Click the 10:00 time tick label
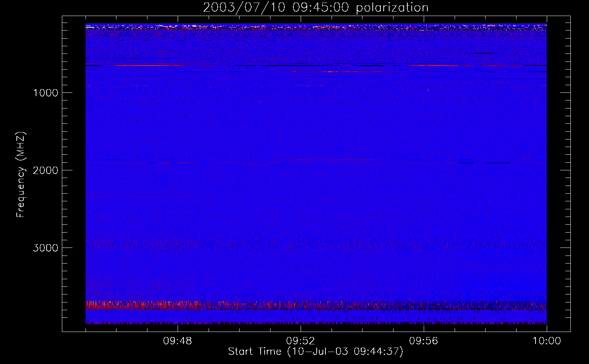Viewport: 589px width, 364px height. click(547, 341)
